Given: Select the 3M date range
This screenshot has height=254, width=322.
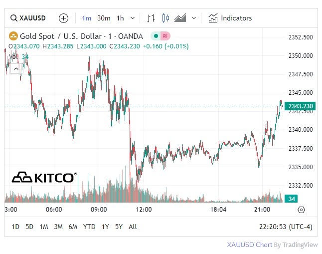Looking at the screenshot, I should coord(58,227).
